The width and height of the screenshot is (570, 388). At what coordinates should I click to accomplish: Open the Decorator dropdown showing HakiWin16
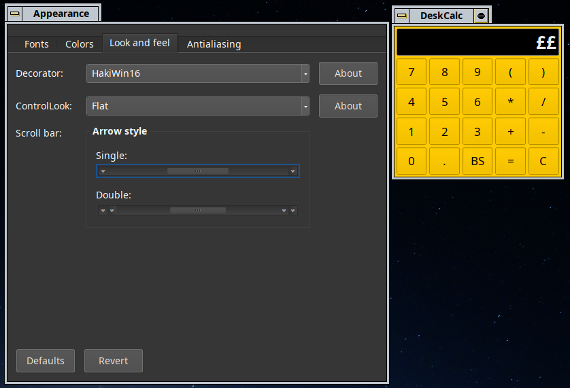click(198, 73)
